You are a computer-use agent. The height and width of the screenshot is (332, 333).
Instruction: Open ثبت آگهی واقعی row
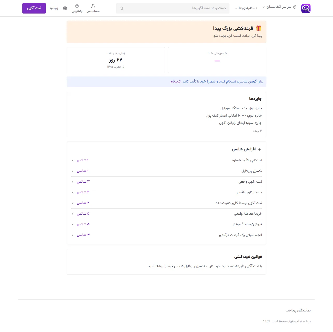pyautogui.click(x=166, y=182)
